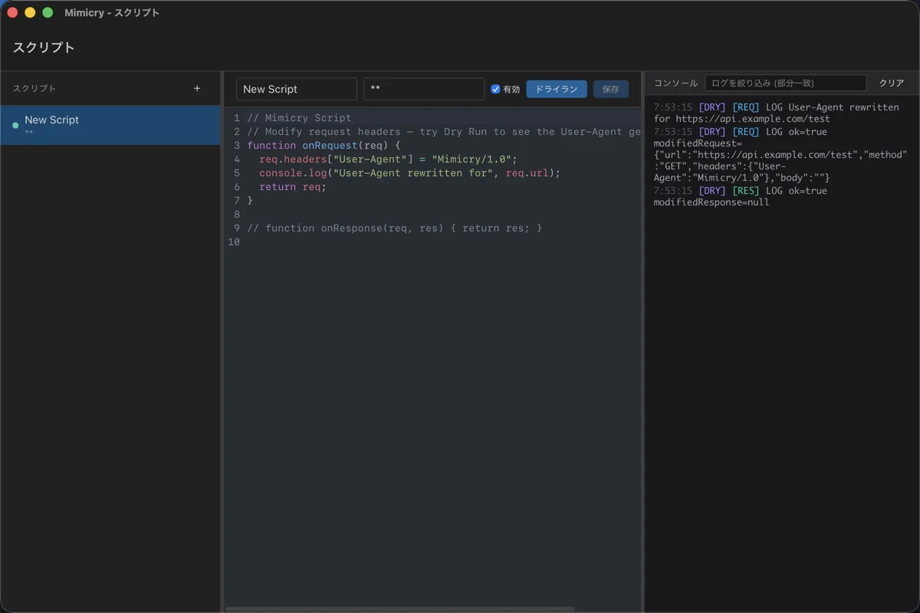Click code line 1 "// Mimicry Script"
The height and width of the screenshot is (613, 920).
tap(299, 118)
